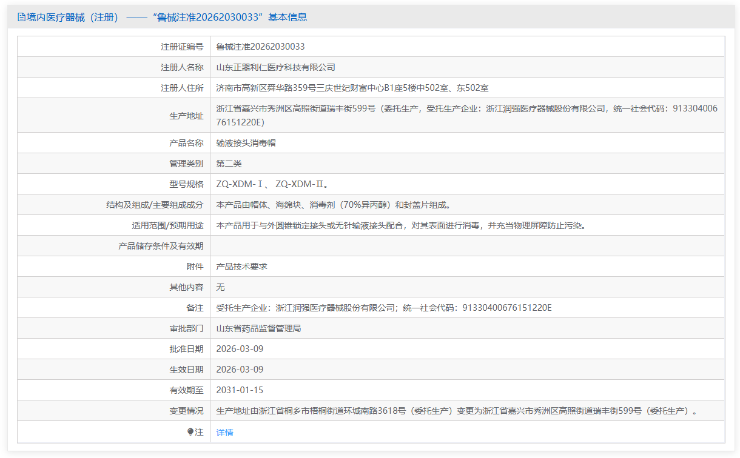Select the registrant address starting with 济南市高新区舜华路359号
740x458 pixels.
click(x=352, y=88)
